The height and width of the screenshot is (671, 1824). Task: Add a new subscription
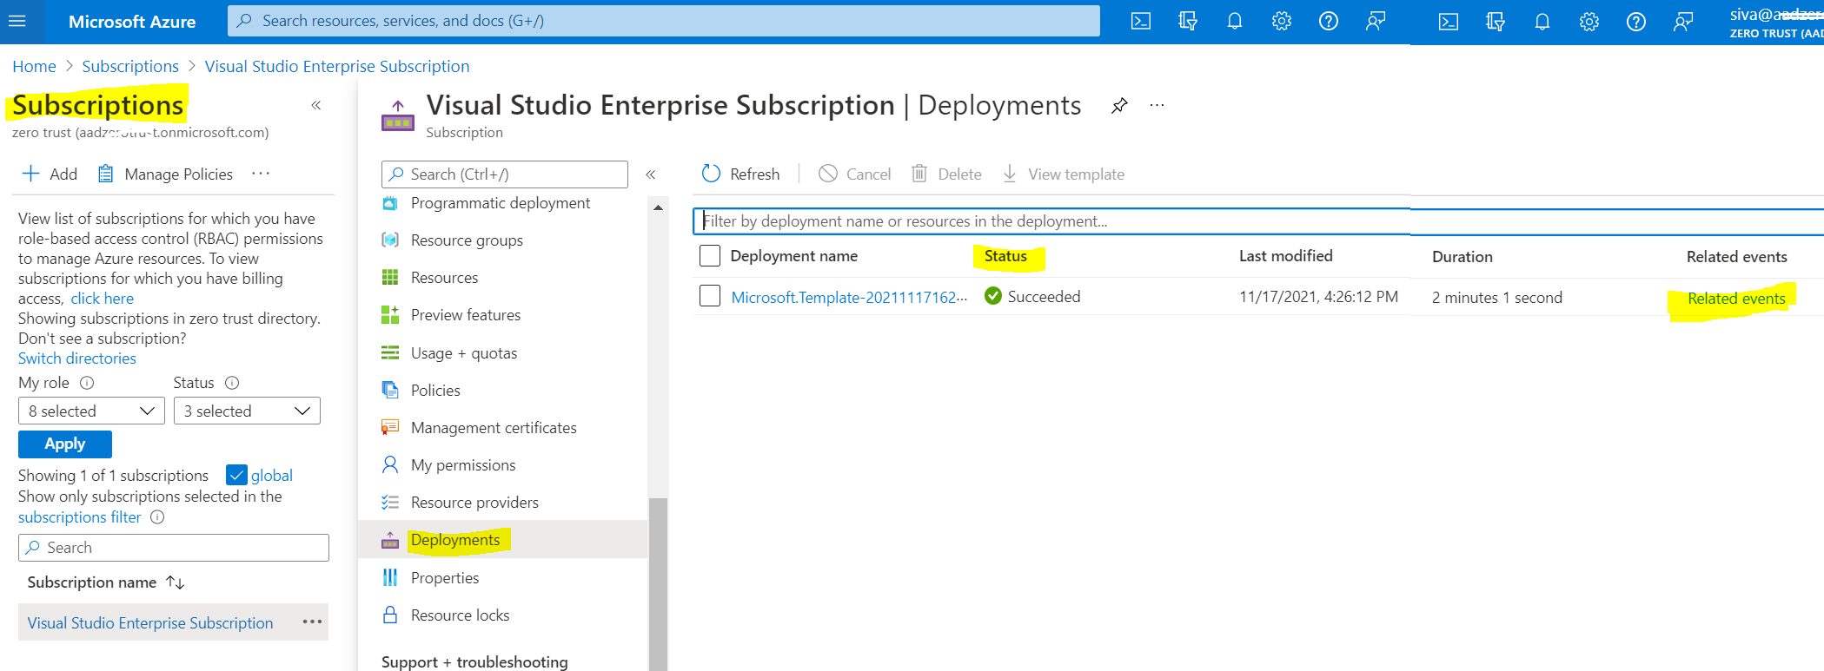(x=50, y=174)
